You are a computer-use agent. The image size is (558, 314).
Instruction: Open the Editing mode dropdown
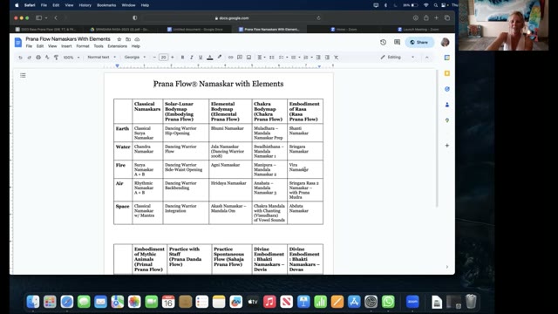pos(398,58)
